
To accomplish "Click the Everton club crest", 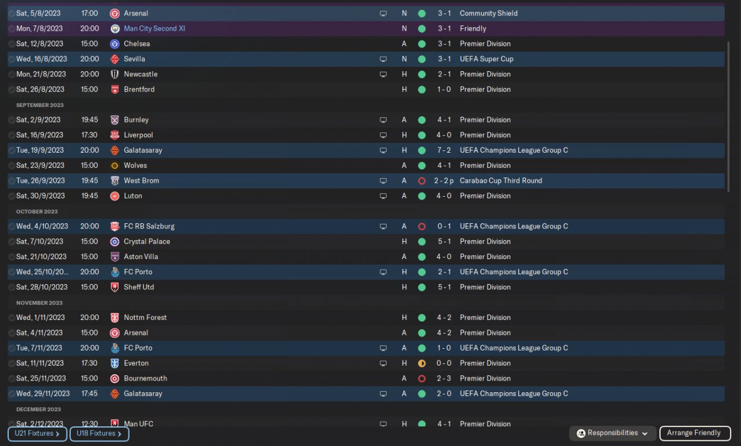I will tap(115, 363).
